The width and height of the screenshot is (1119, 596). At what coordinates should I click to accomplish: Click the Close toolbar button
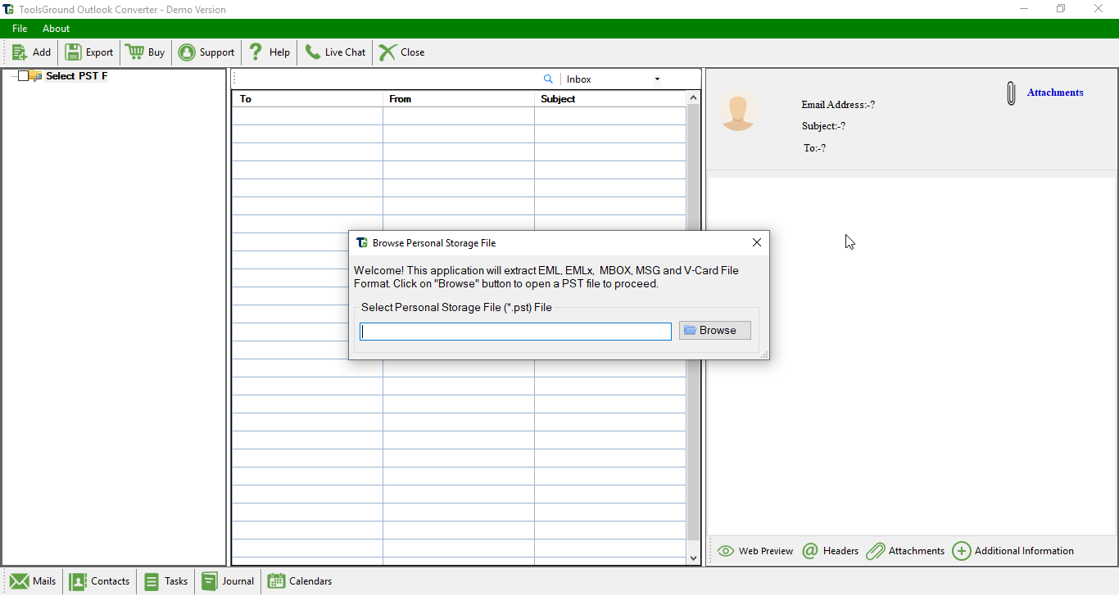click(x=401, y=52)
